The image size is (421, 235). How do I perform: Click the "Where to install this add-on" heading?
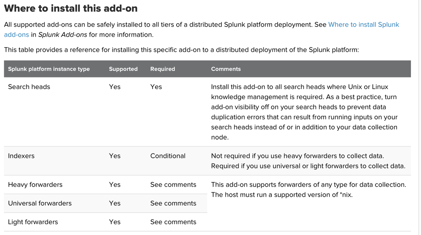(71, 8)
